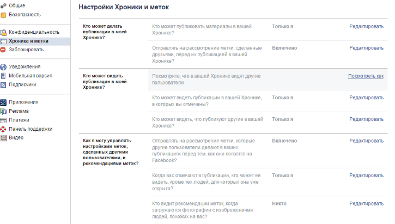The height and width of the screenshot is (224, 395).
Task: Open the Видео settings section
Action: [16, 138]
